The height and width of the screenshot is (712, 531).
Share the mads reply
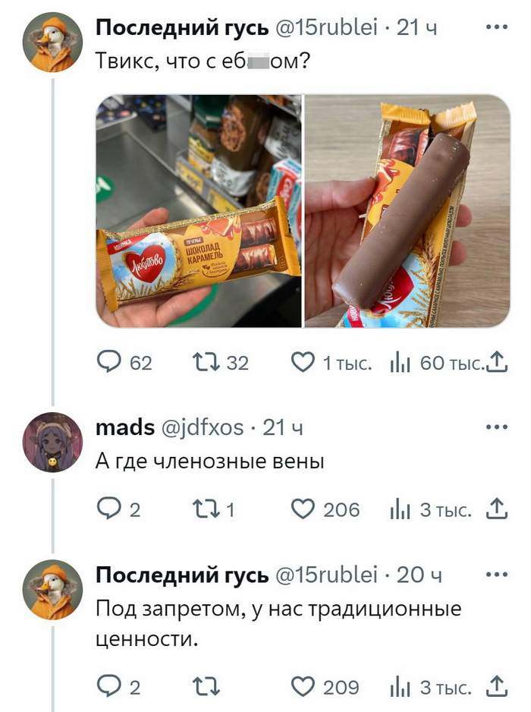click(497, 509)
